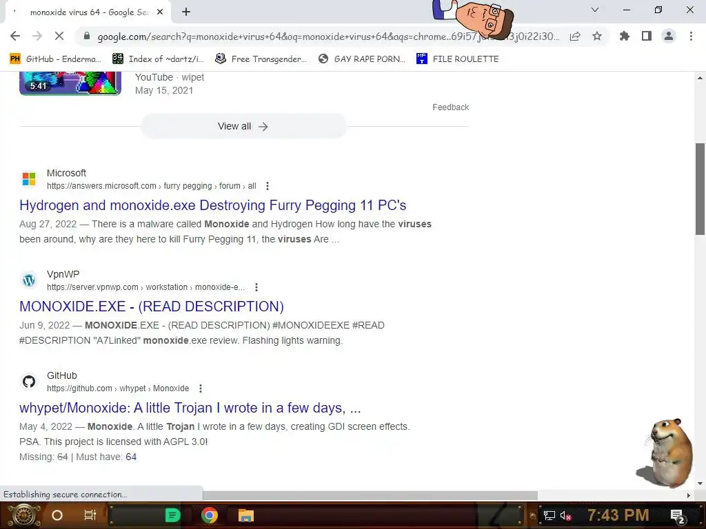Open the Cortana circle on the taskbar
Image resolution: width=706 pixels, height=529 pixels.
(57, 515)
